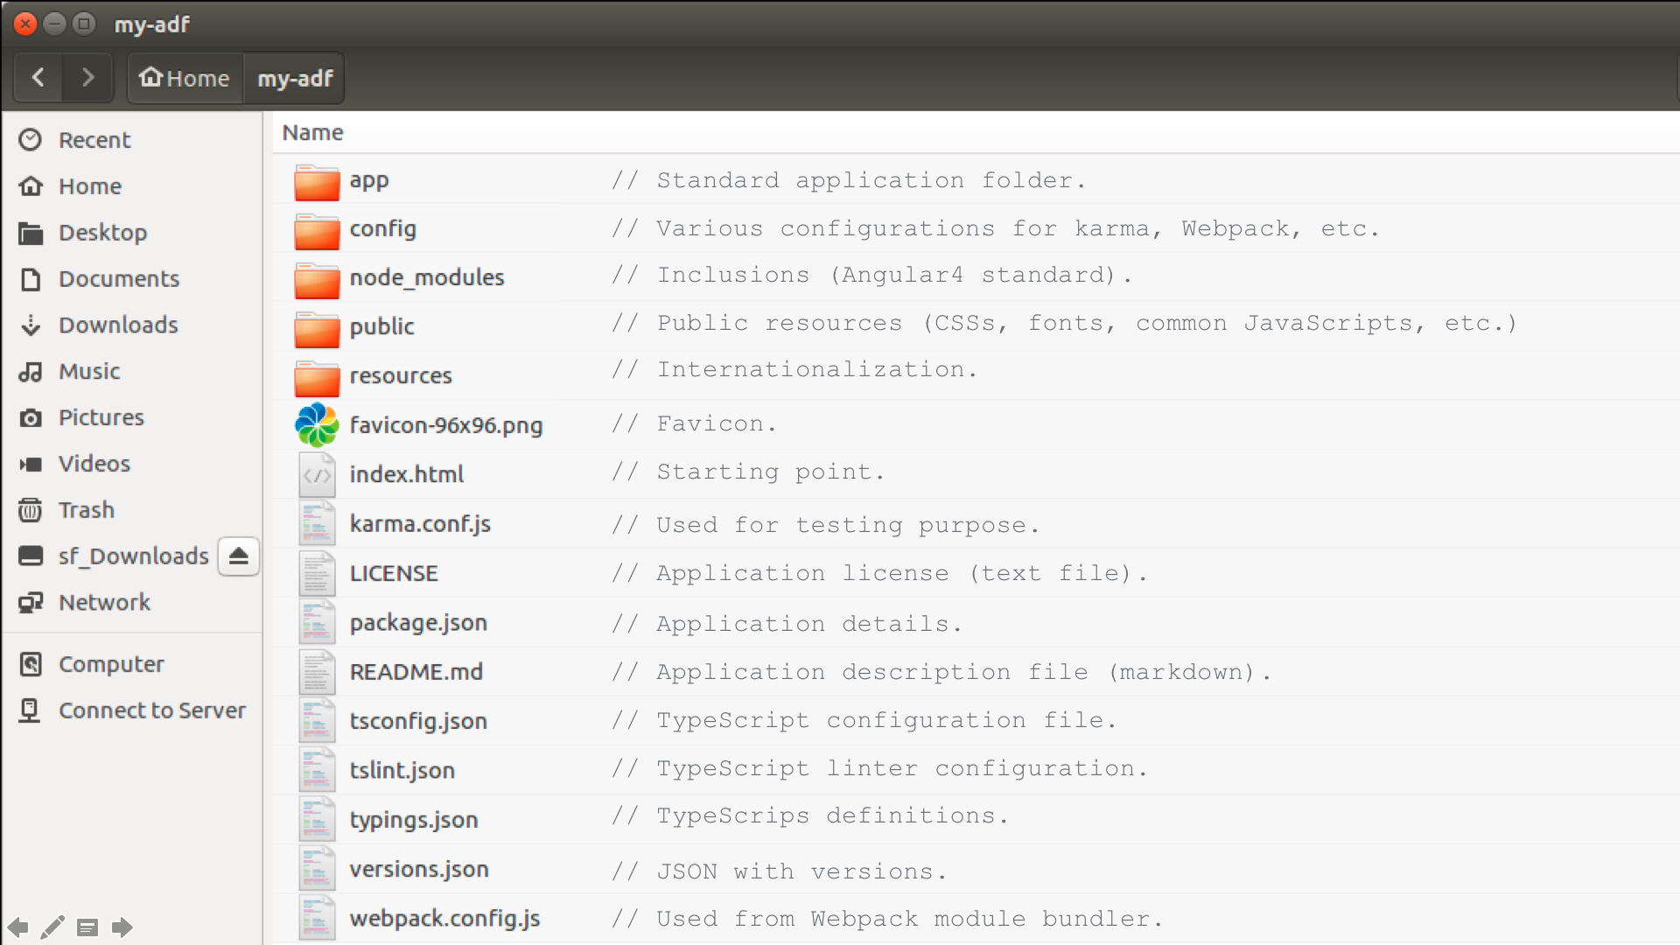Open Recent in the sidebar

coord(94,140)
